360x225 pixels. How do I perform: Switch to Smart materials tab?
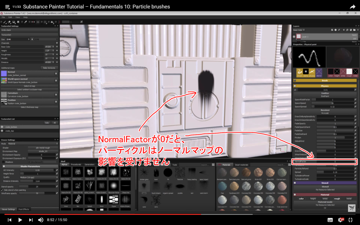(241, 165)
